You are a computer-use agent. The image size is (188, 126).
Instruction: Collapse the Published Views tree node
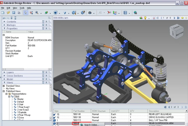tap(4, 91)
